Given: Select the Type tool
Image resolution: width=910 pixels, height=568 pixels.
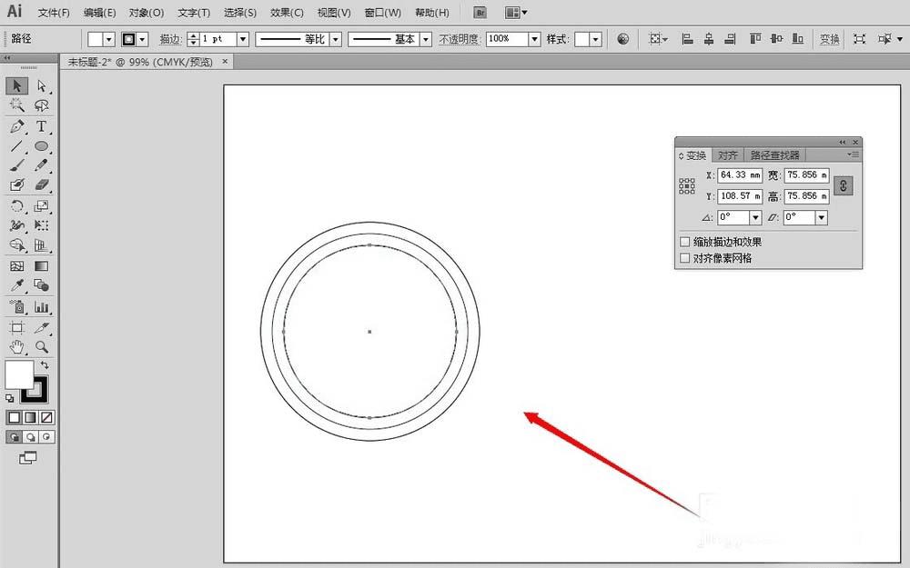Looking at the screenshot, I should tap(41, 126).
